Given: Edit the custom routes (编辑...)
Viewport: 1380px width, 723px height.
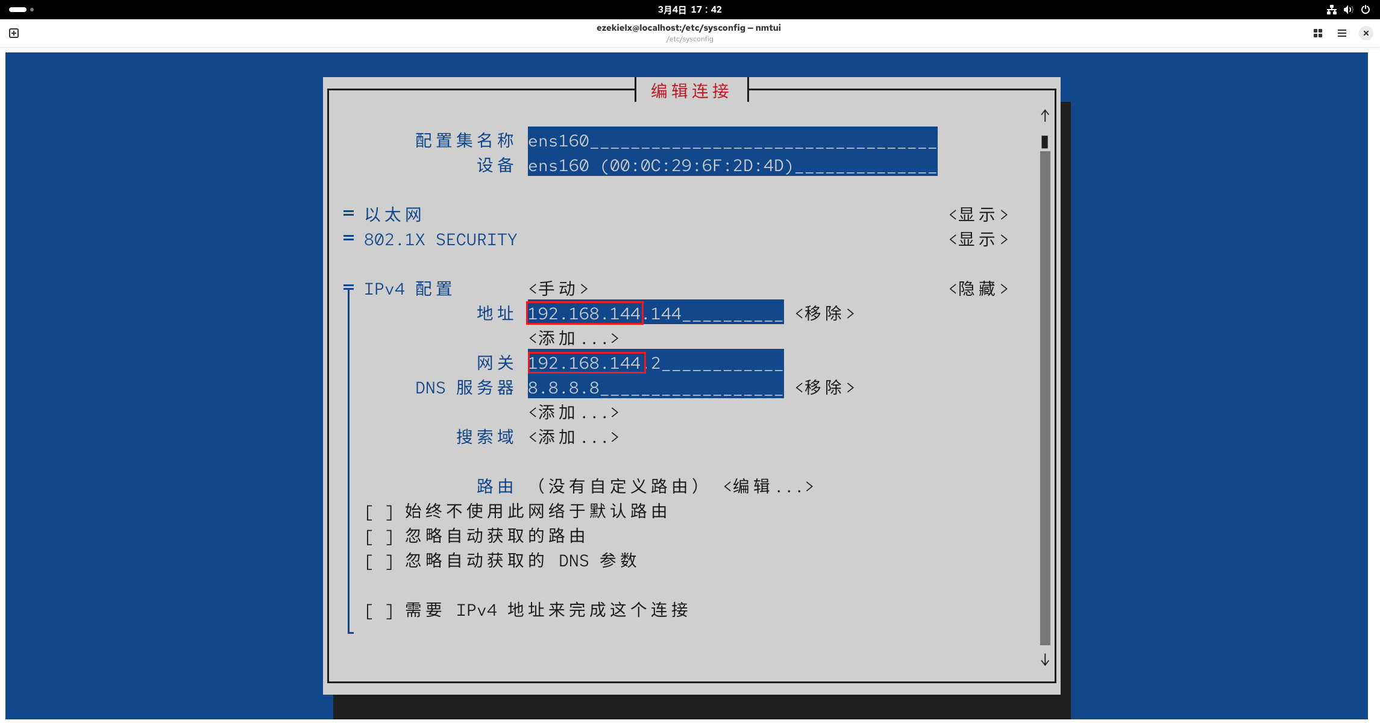Looking at the screenshot, I should click(x=768, y=486).
